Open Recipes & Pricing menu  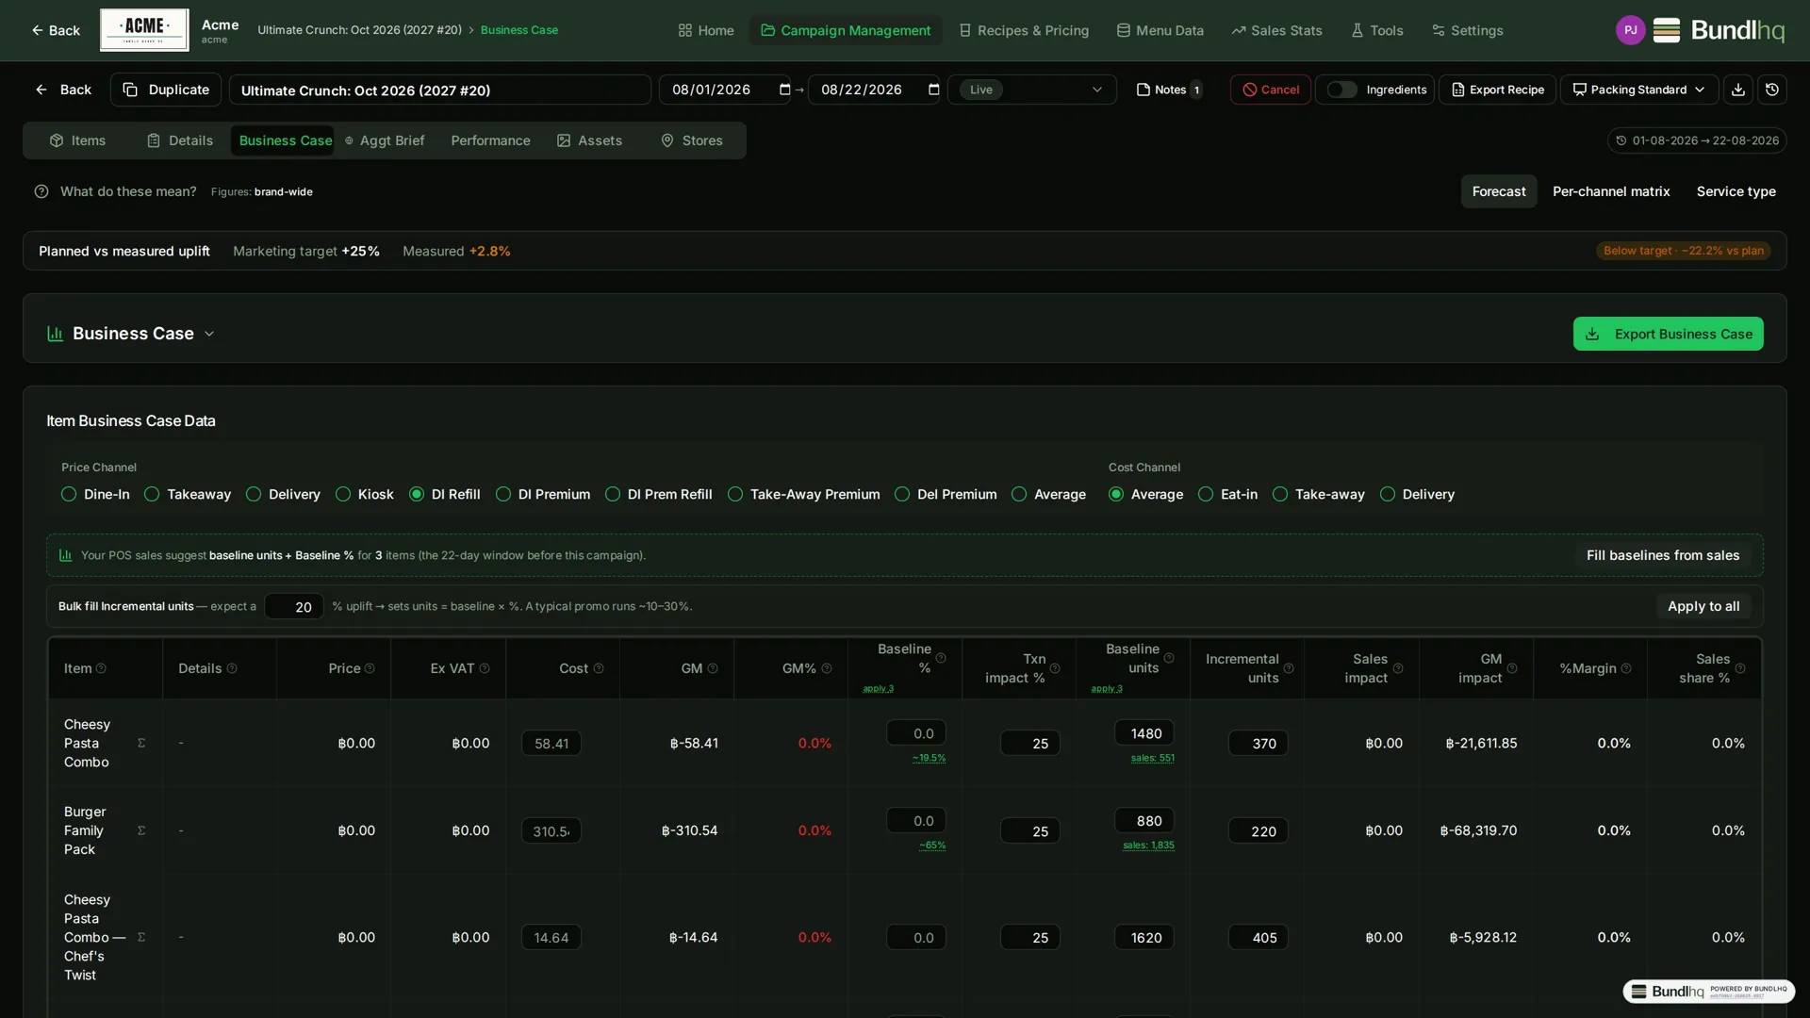coord(1024,30)
